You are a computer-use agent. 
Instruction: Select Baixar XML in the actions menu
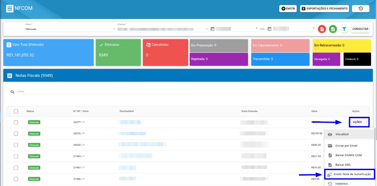tap(349, 165)
